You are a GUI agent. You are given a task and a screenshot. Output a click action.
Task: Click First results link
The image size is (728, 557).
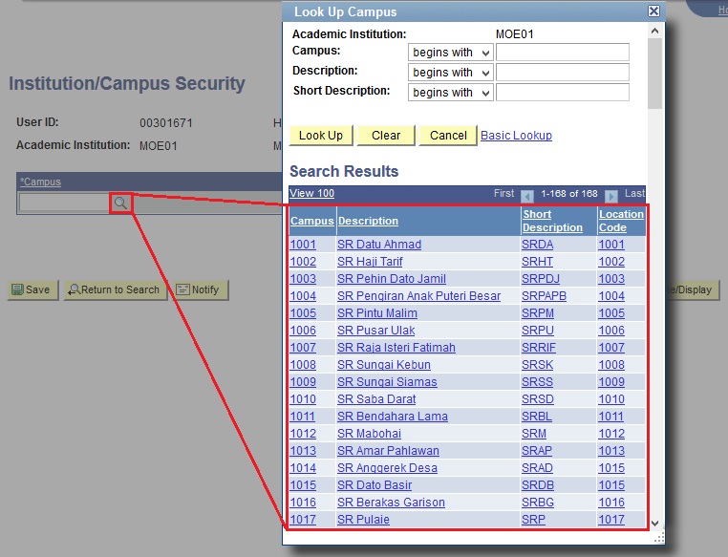[x=503, y=193]
